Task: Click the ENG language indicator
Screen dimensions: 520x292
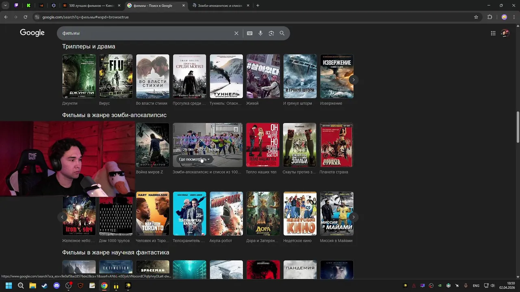Action: [476, 286]
